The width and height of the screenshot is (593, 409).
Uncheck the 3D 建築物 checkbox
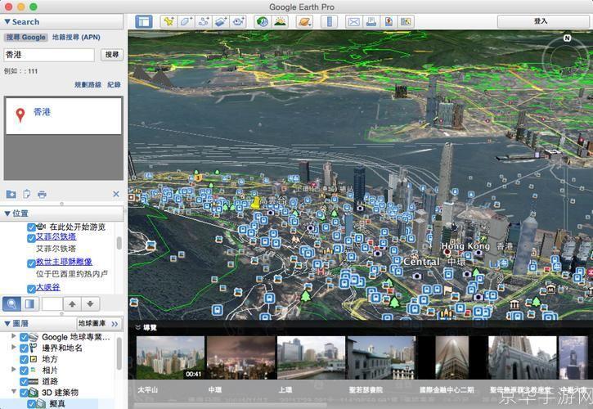point(24,393)
